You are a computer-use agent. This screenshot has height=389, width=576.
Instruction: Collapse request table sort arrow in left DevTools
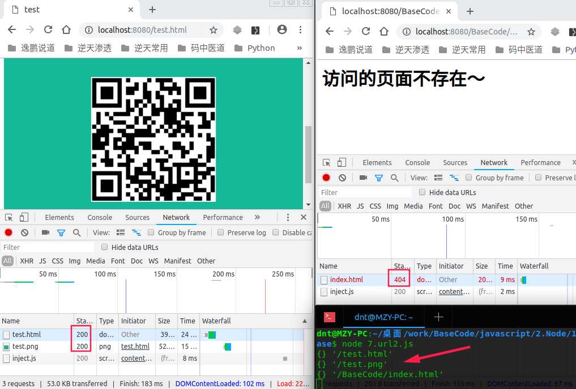click(305, 321)
